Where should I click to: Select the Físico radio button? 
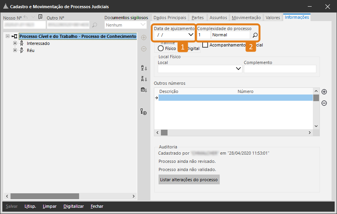coord(161,48)
